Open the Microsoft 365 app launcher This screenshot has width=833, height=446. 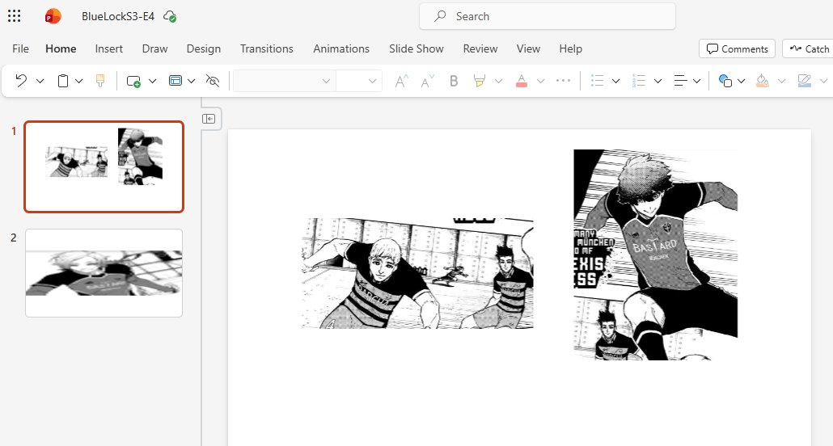pos(15,16)
